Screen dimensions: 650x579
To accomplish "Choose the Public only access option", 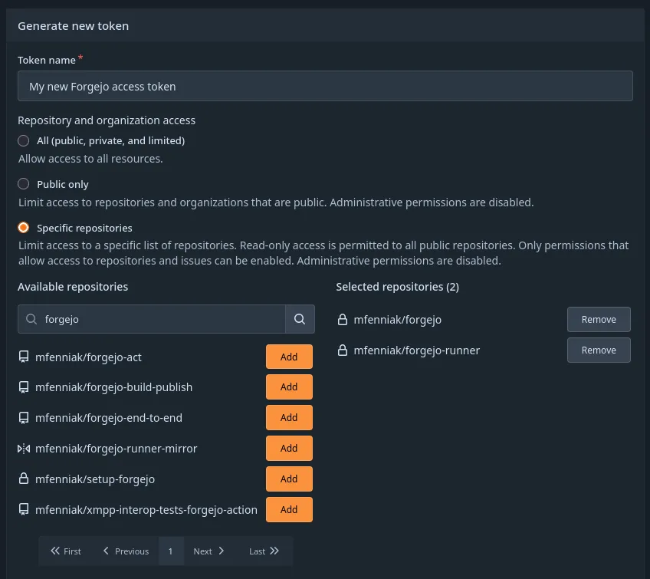I will click(x=23, y=183).
